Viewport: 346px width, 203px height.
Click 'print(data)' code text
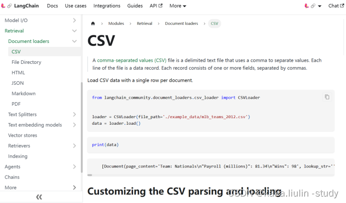tap(105, 145)
